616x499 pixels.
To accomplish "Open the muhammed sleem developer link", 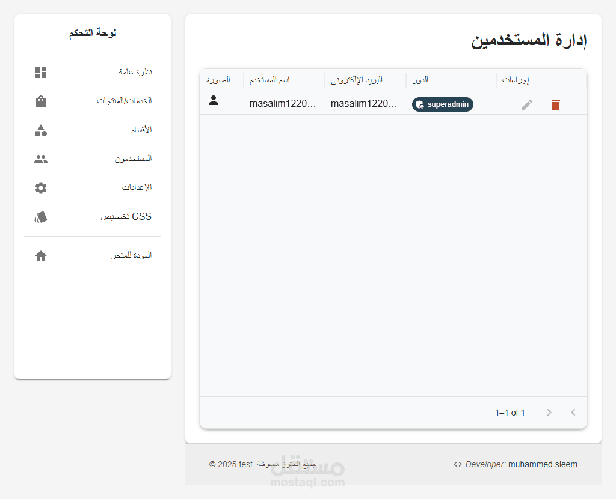I will click(543, 464).
